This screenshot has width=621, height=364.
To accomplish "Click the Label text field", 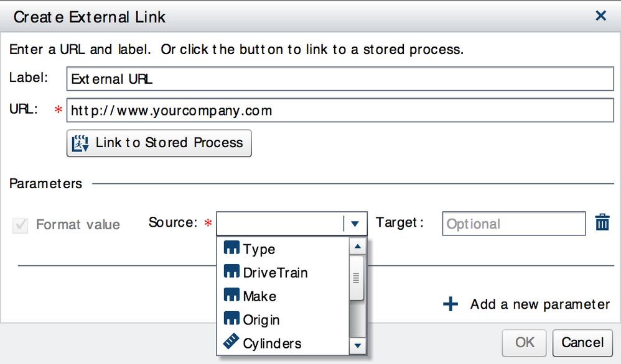I will (x=339, y=79).
